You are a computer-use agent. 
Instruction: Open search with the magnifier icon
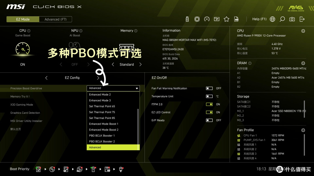coord(282,19)
